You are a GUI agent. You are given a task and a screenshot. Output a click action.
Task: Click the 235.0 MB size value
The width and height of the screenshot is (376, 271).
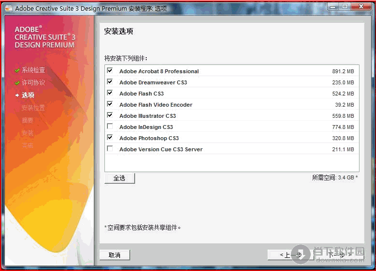click(343, 82)
